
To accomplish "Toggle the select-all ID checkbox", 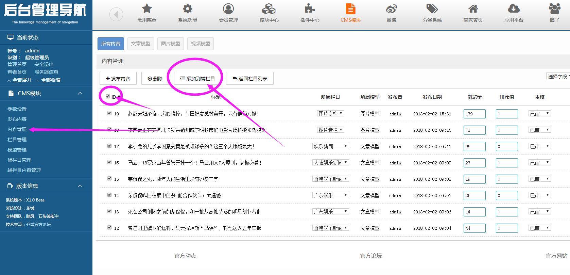I will (x=108, y=97).
